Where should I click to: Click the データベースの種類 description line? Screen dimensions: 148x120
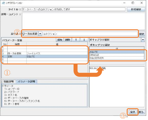point(16,98)
